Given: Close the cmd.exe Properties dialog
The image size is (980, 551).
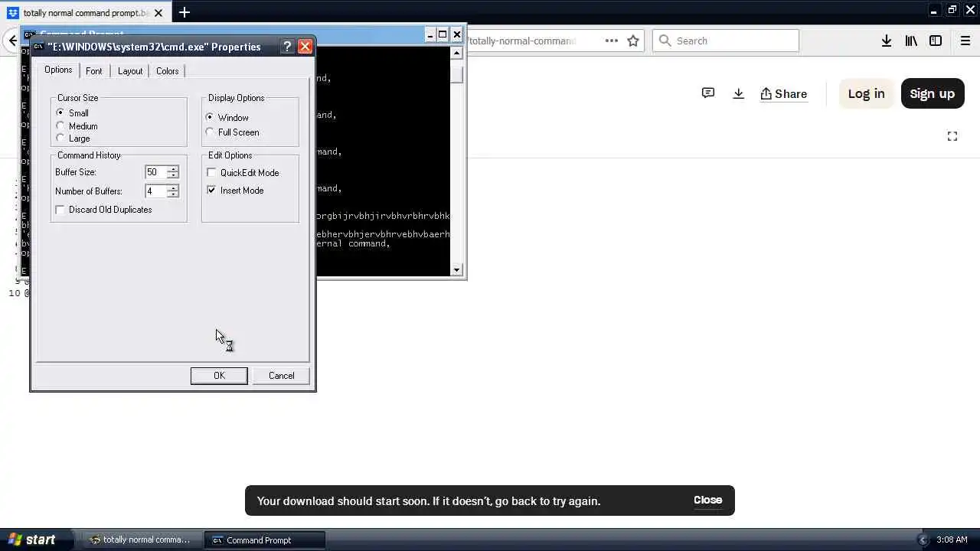Looking at the screenshot, I should tap(305, 47).
